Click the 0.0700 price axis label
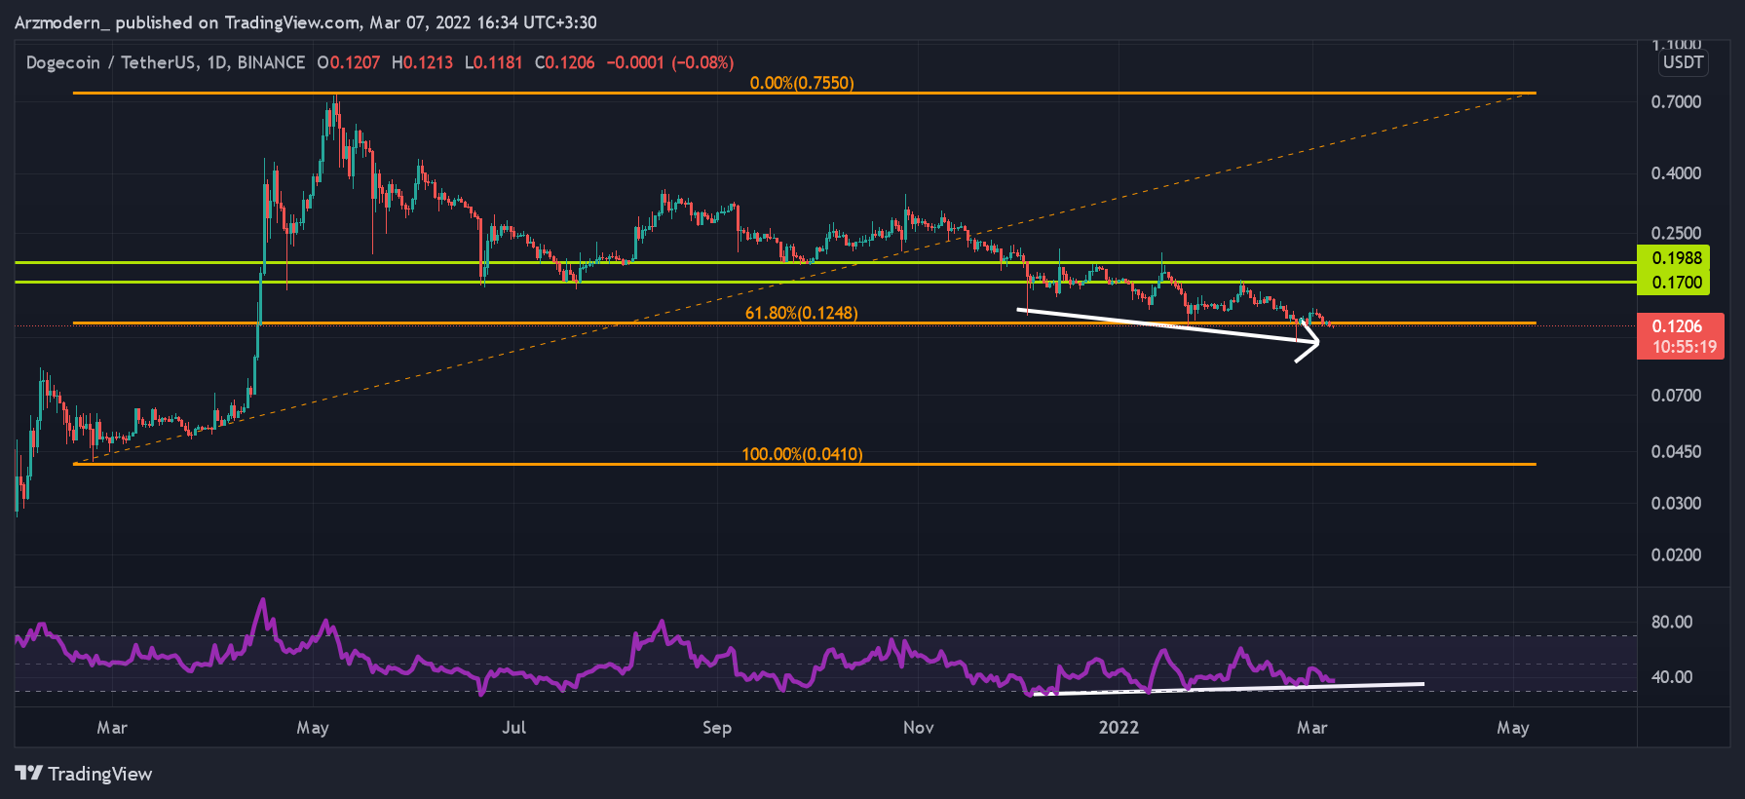Image resolution: width=1745 pixels, height=799 pixels. [x=1677, y=396]
